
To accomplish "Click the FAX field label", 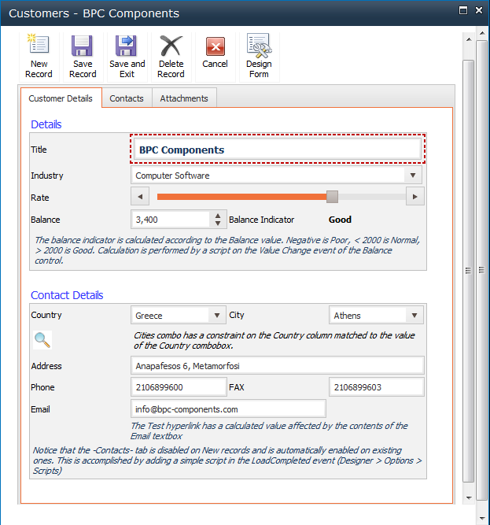I will 237,387.
